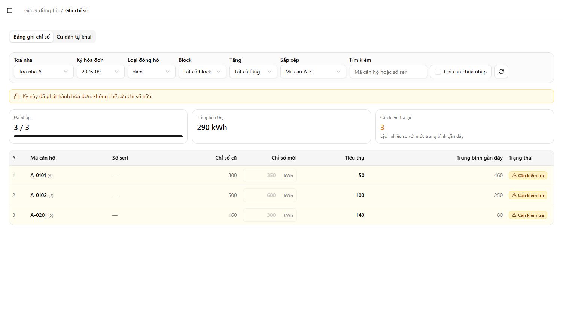Toggle the sidebar panel icon
The height and width of the screenshot is (321, 563).
coord(10,10)
